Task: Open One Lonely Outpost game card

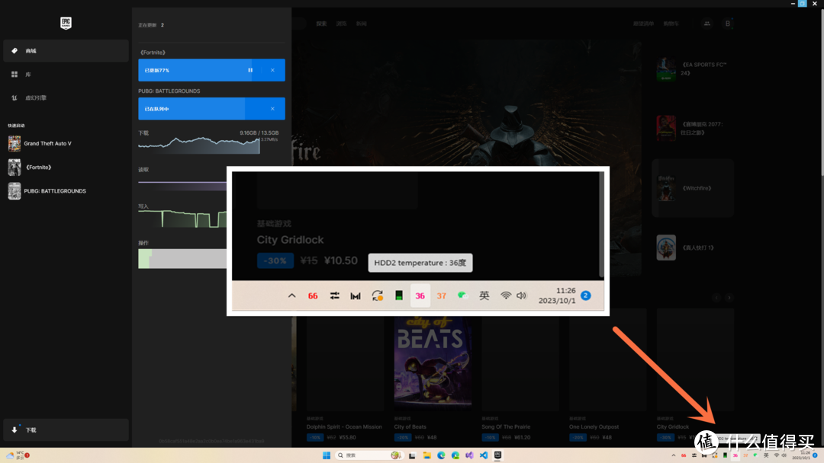Action: tap(607, 375)
